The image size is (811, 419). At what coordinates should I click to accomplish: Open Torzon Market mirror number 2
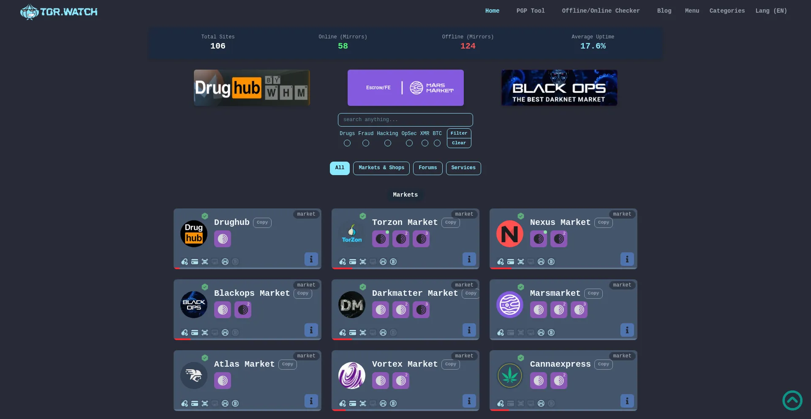coord(401,239)
